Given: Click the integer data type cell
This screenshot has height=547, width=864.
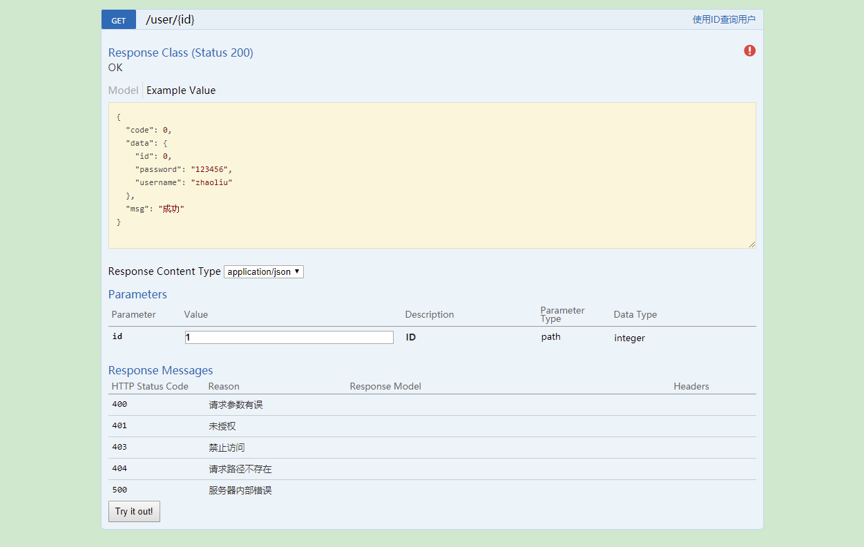Looking at the screenshot, I should (x=629, y=338).
